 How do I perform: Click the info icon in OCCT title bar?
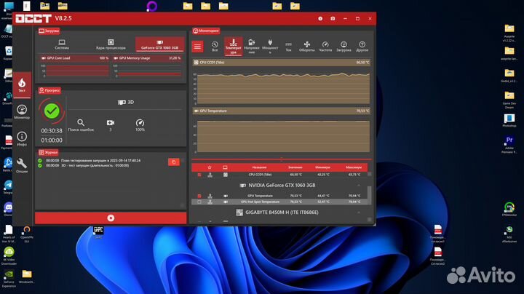tap(320, 19)
